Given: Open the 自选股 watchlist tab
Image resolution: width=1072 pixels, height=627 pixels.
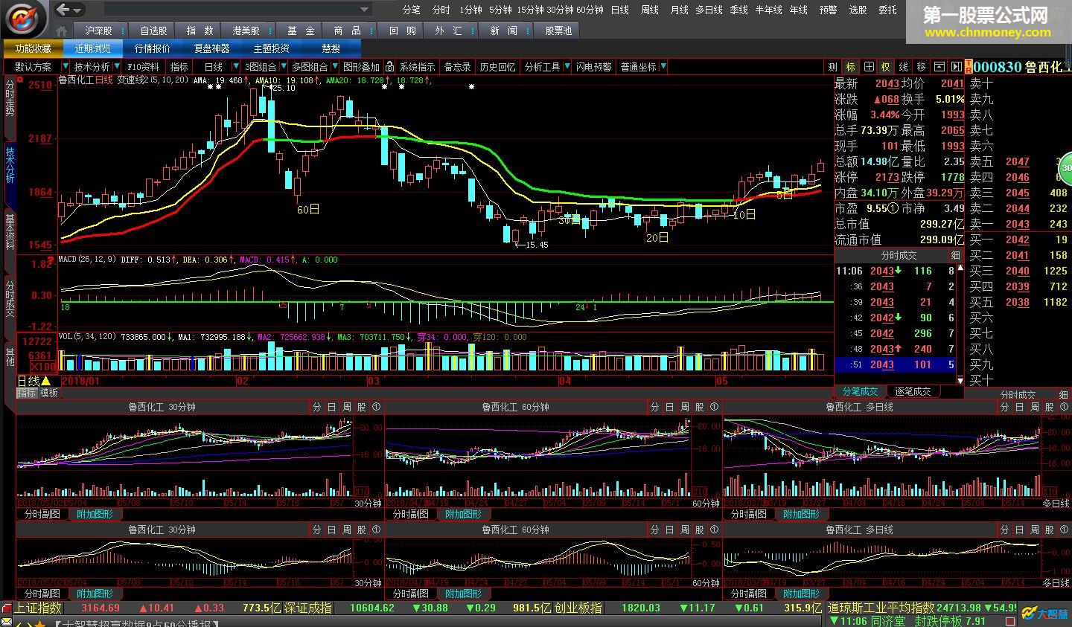Looking at the screenshot, I should coord(153,30).
